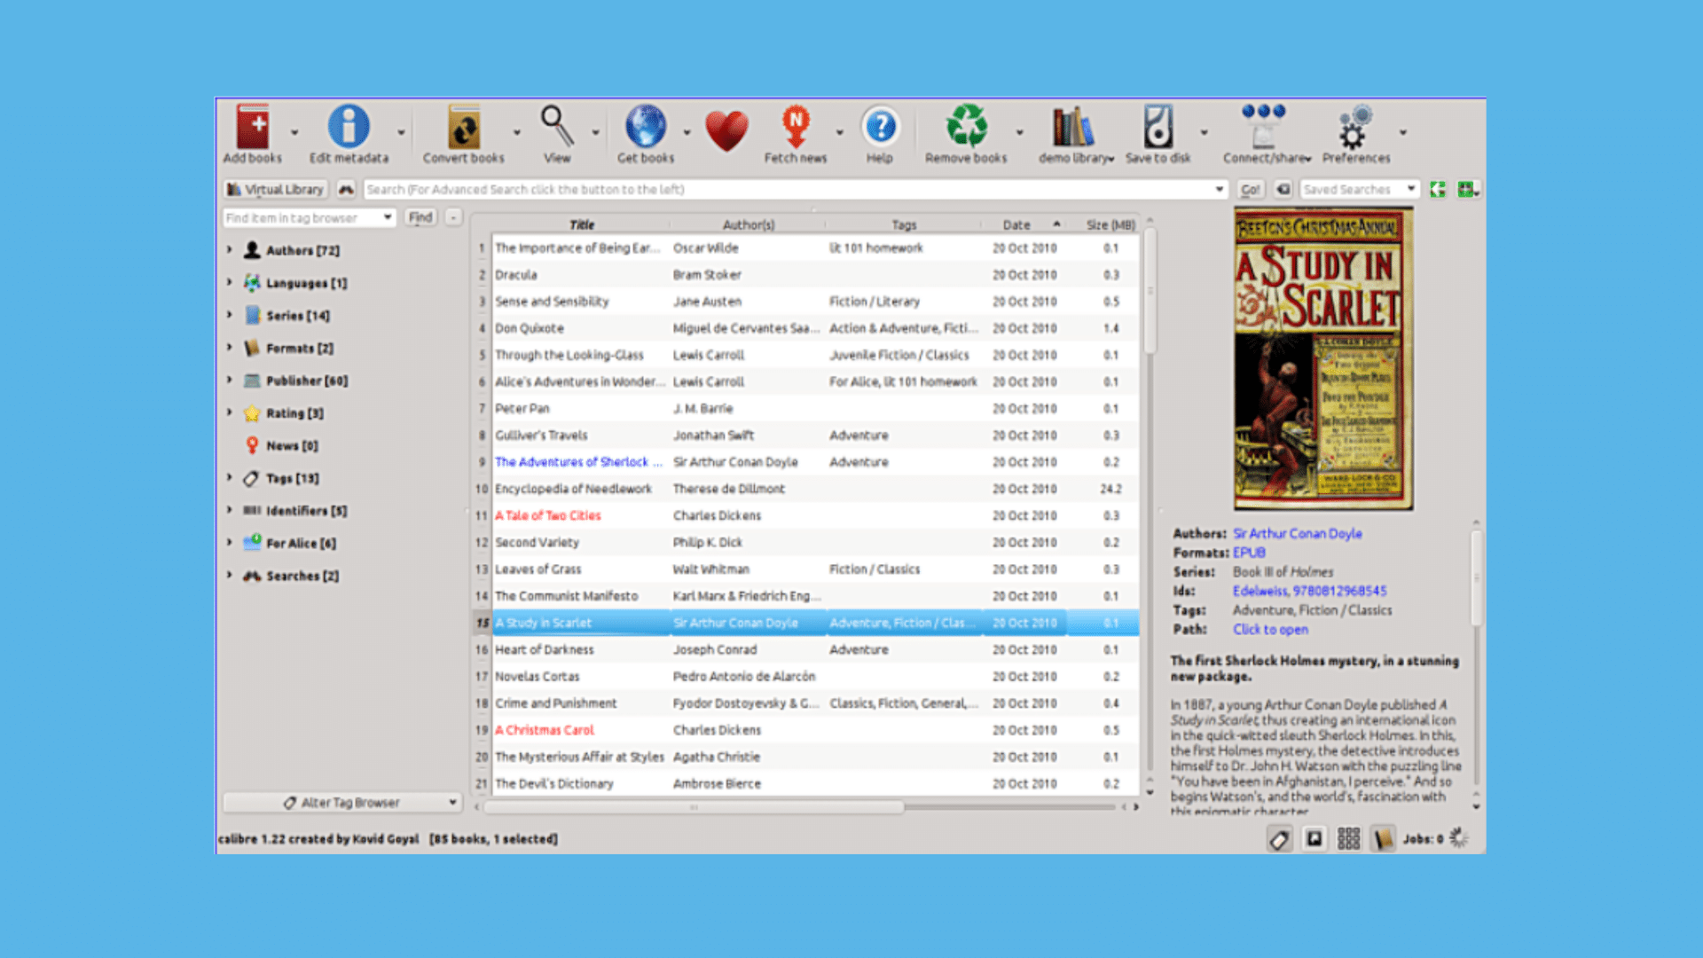Image resolution: width=1703 pixels, height=958 pixels.
Task: Select News [0] category
Action: [292, 445]
